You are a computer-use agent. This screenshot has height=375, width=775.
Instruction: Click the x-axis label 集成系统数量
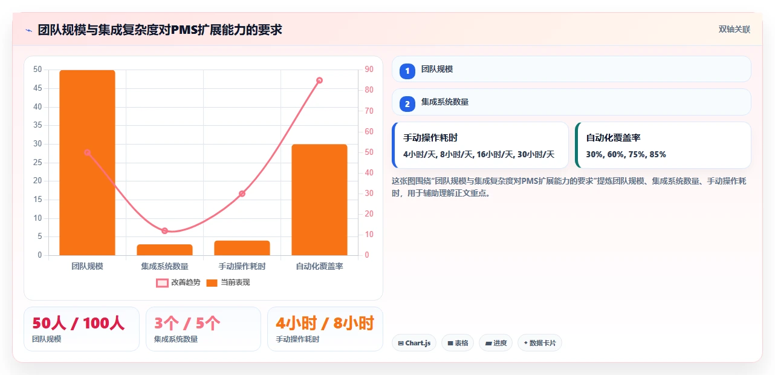(164, 266)
